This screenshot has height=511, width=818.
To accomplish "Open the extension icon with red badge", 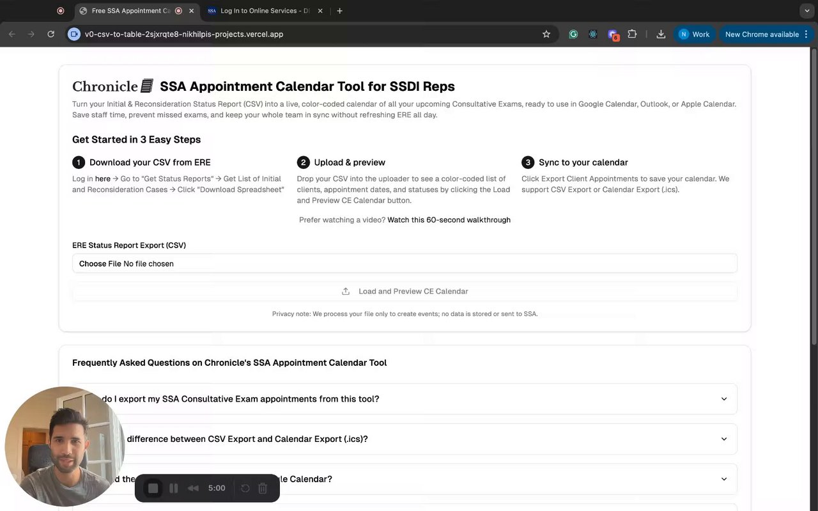I will point(613,35).
